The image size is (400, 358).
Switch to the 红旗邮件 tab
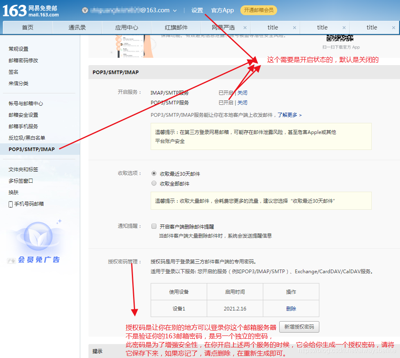(x=176, y=27)
